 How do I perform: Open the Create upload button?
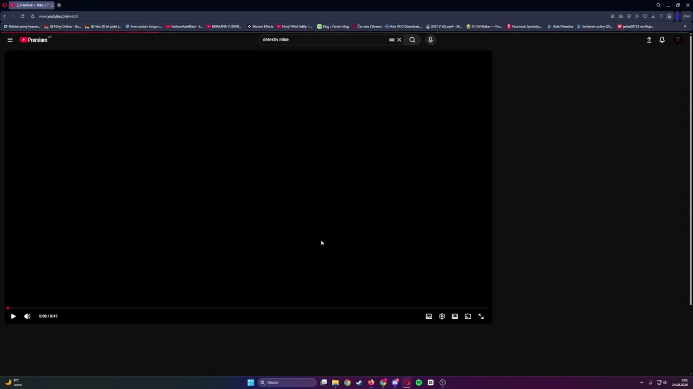(649, 39)
